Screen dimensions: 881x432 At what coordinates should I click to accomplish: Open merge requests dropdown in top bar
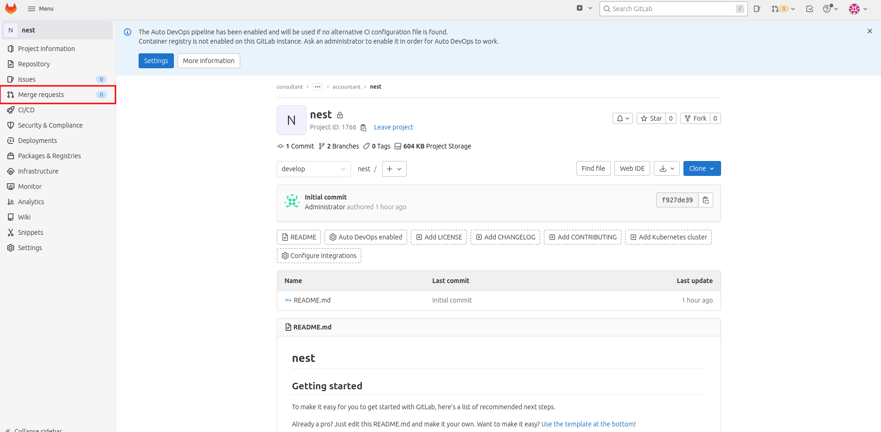point(783,9)
